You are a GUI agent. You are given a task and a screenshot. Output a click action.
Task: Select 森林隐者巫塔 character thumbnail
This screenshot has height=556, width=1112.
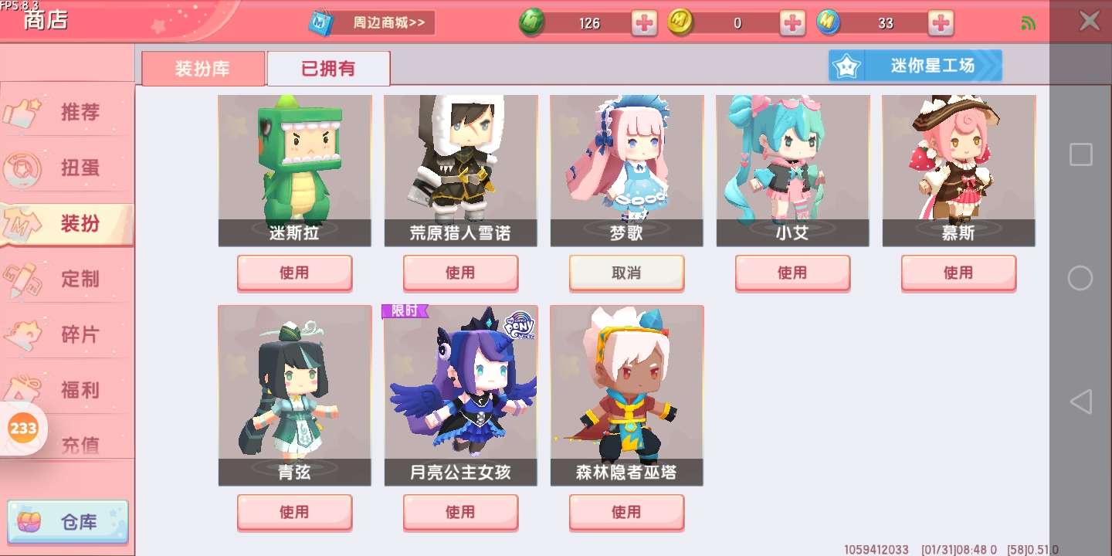(x=626, y=395)
